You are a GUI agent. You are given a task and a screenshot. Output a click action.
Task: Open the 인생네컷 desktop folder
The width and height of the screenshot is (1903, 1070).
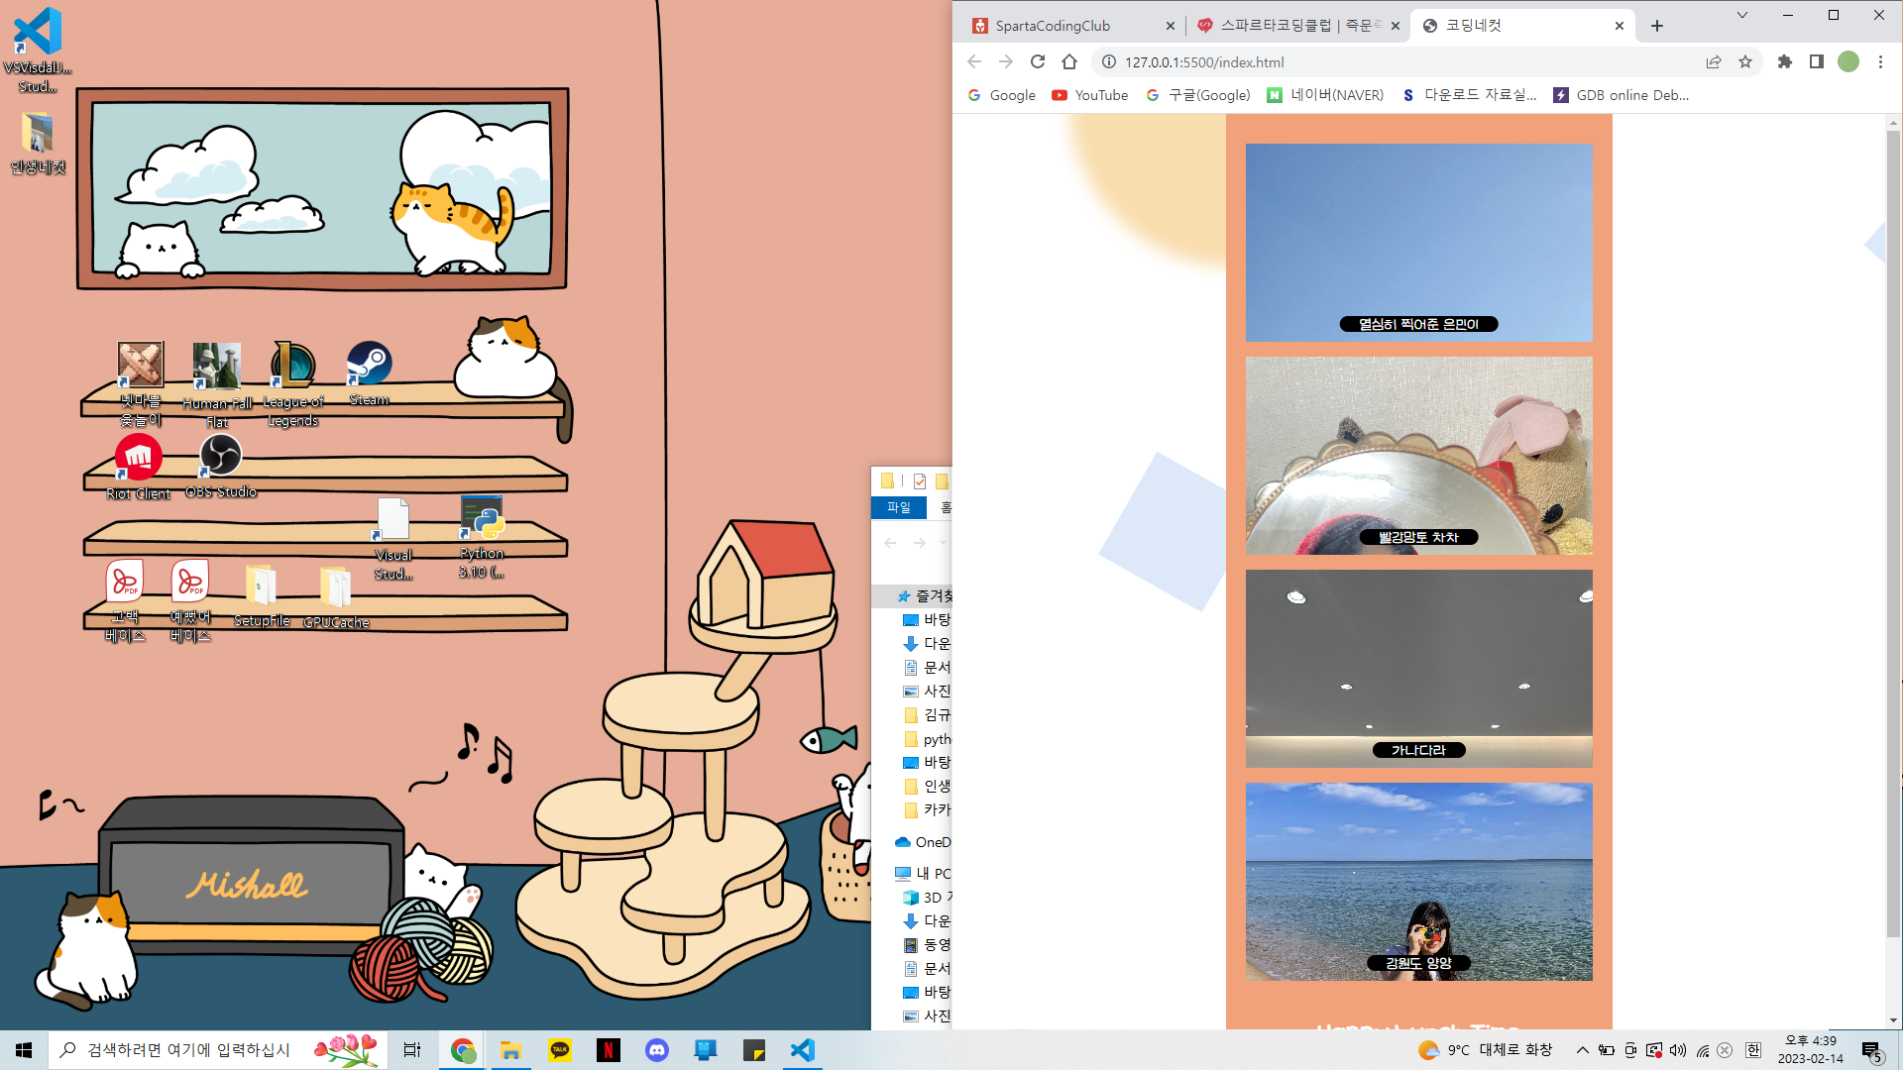click(x=38, y=144)
